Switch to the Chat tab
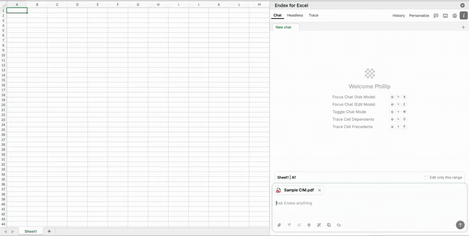The height and width of the screenshot is (236, 469). coord(277,15)
